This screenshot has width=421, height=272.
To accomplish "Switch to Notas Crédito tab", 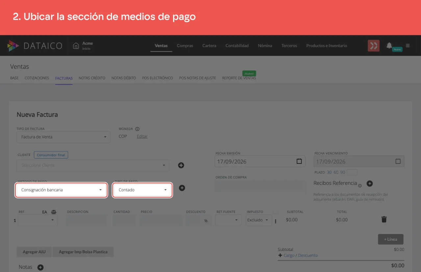I will tap(92, 78).
